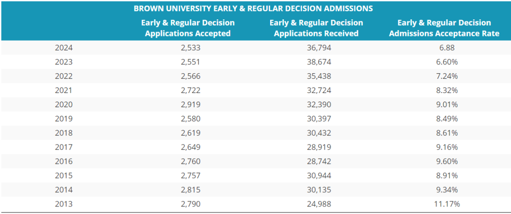Image resolution: width=511 pixels, height=214 pixels.
Task: Click the Applications Accepted column header
Action: (188, 28)
